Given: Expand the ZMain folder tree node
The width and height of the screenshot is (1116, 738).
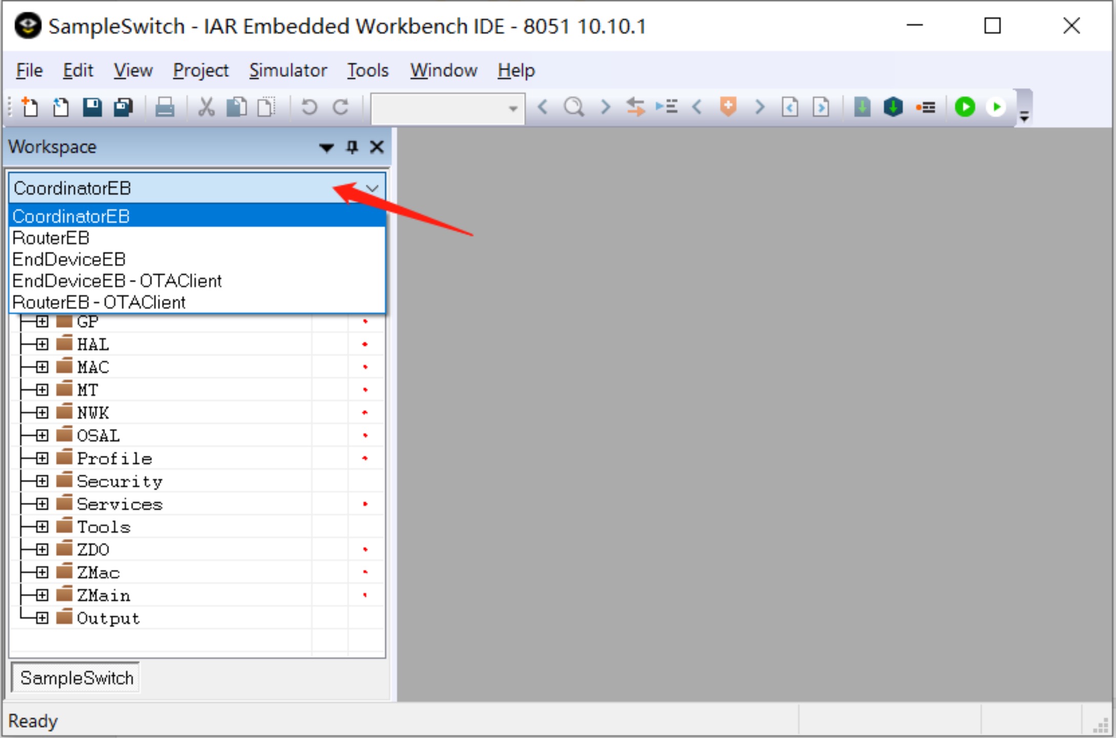Looking at the screenshot, I should (43, 595).
